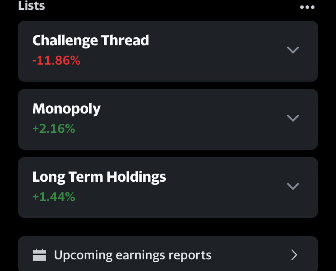Open Upcoming earnings reports link
This screenshot has height=271, width=336.
click(x=133, y=255)
